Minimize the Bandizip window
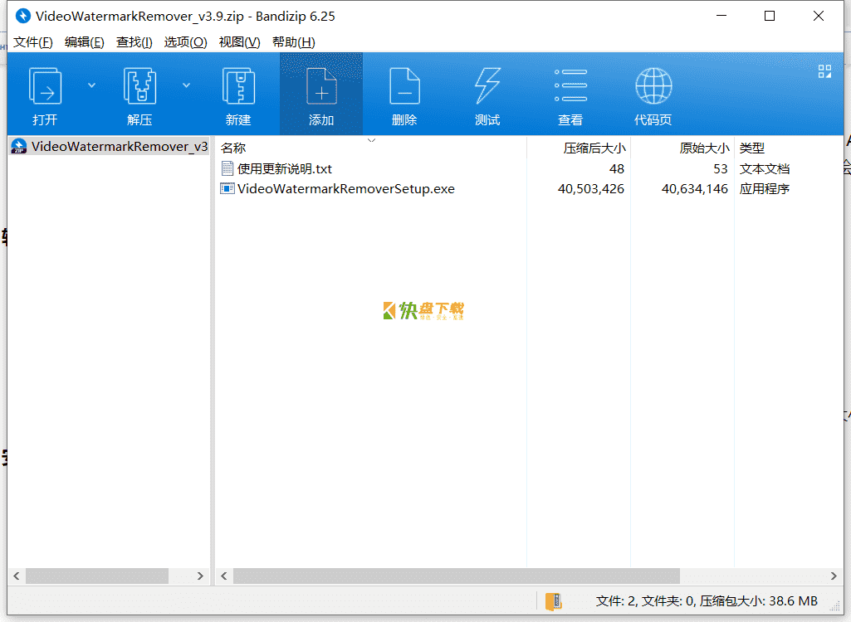The width and height of the screenshot is (851, 622). (721, 16)
